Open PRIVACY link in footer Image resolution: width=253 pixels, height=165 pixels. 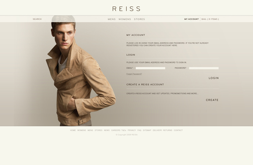pos(132,130)
